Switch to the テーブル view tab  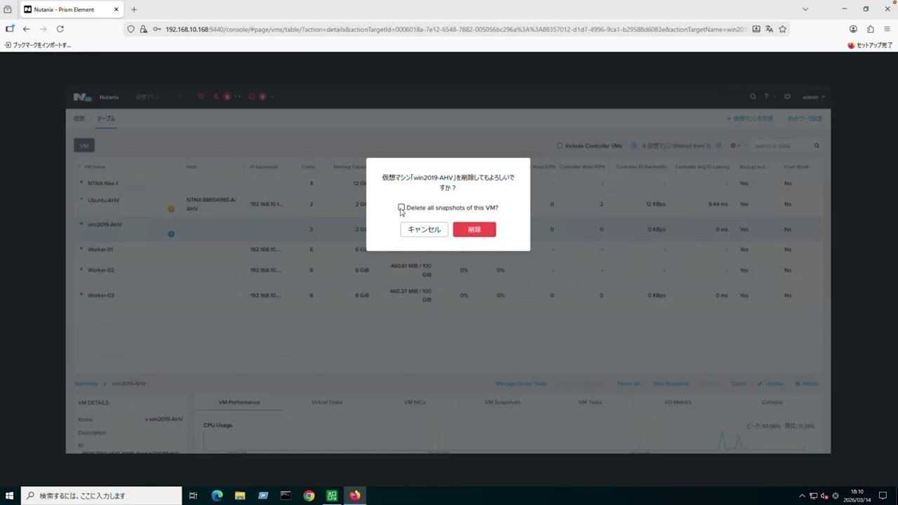point(106,119)
